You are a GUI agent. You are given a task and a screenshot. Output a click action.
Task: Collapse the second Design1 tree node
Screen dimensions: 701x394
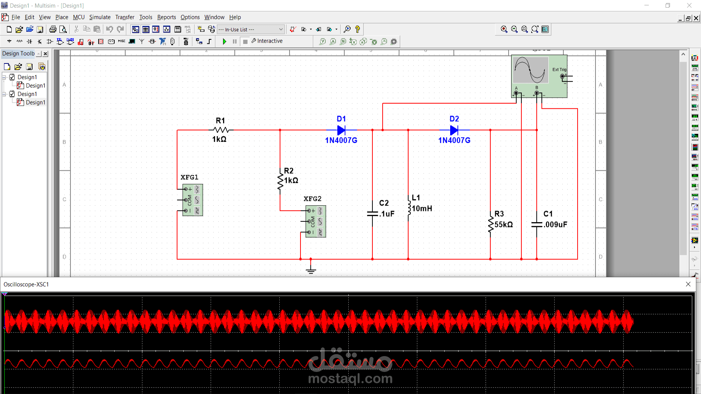[4, 94]
